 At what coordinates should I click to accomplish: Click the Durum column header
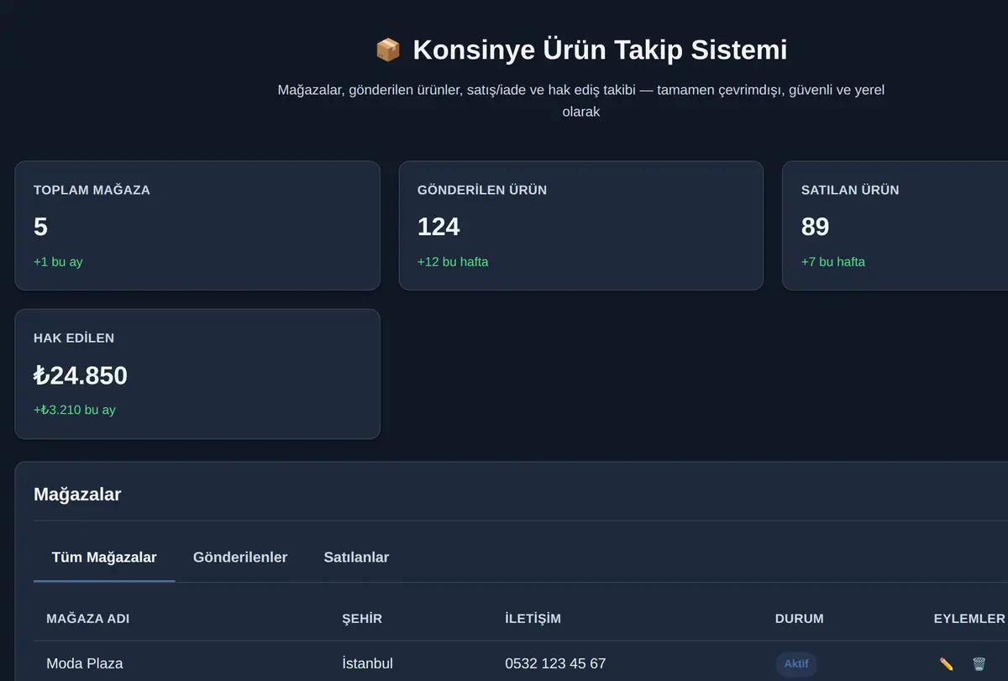coord(800,619)
